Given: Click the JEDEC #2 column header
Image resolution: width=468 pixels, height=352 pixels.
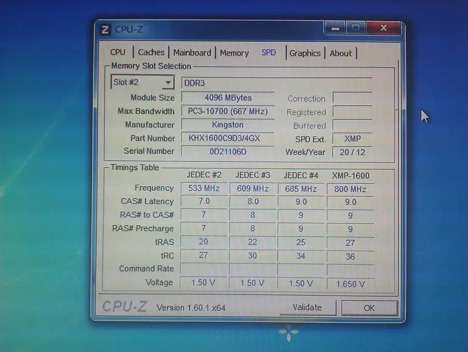Looking at the screenshot, I should point(204,175).
